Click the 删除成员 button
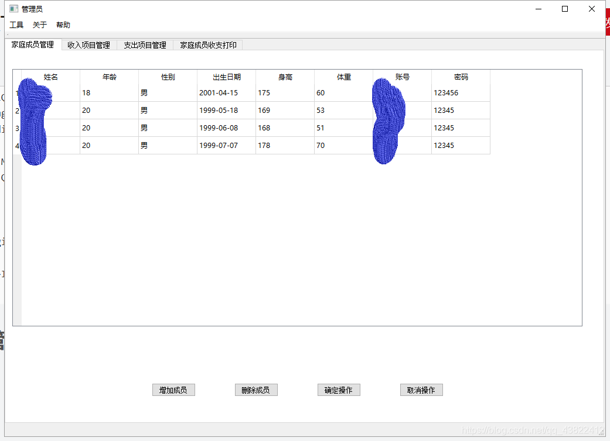The width and height of the screenshot is (610, 441). (256, 390)
